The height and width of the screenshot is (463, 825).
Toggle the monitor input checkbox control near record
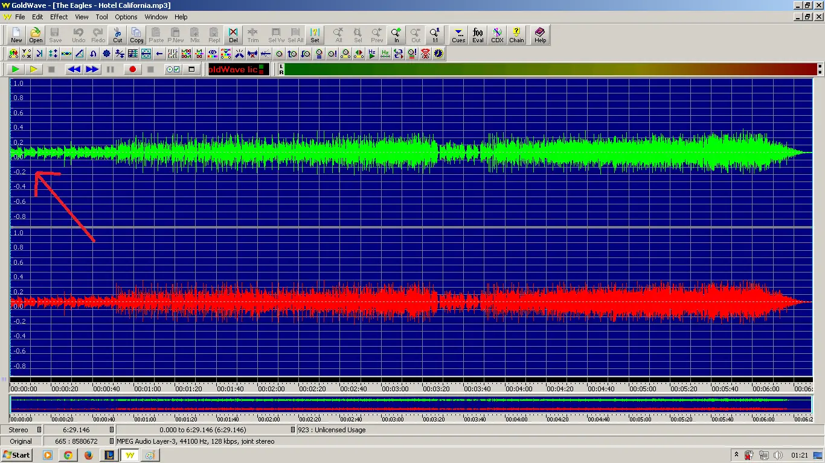[172, 69]
